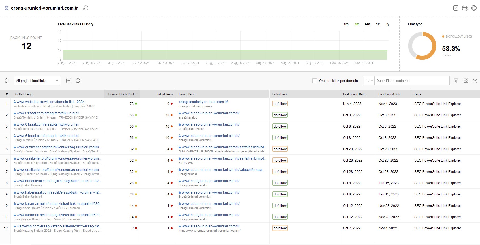This screenshot has width=480, height=245.
Task: Click the row number column header #
Action: click(7, 94)
